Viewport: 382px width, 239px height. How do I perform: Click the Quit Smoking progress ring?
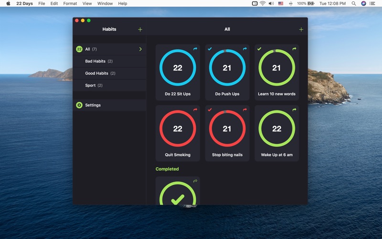178,129
